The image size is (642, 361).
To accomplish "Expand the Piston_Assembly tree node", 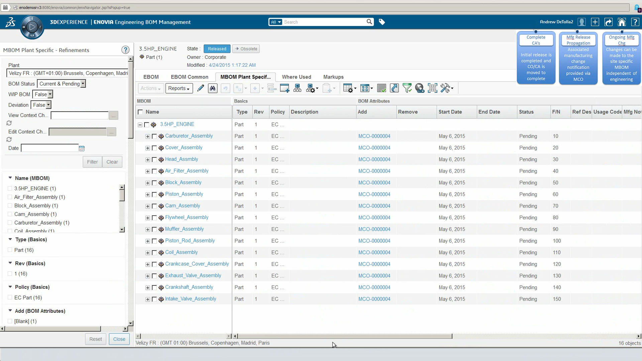I will pyautogui.click(x=148, y=195).
